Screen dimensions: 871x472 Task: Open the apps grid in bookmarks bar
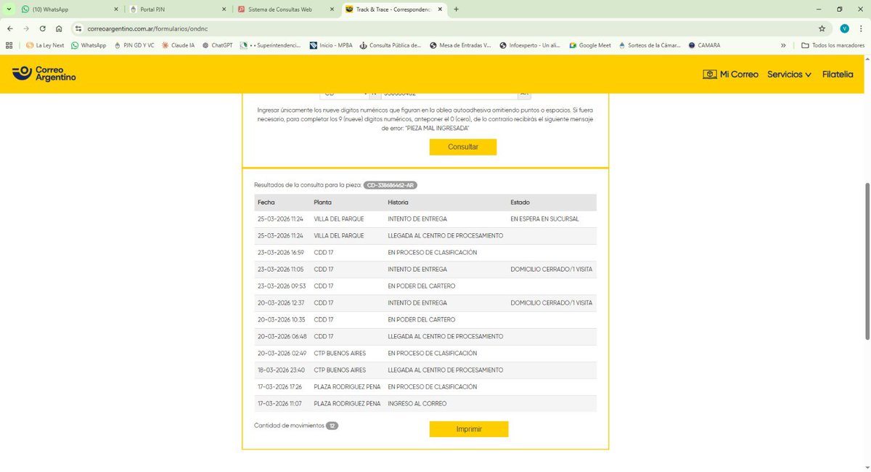click(9, 45)
